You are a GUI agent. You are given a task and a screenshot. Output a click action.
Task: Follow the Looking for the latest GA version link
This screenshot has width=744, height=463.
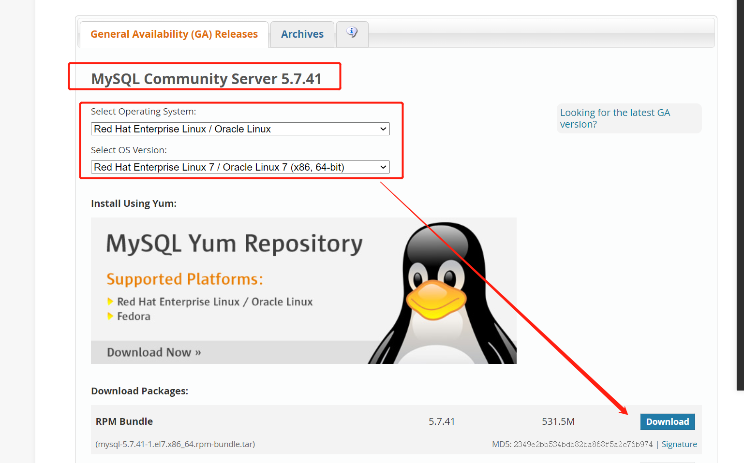tap(615, 118)
